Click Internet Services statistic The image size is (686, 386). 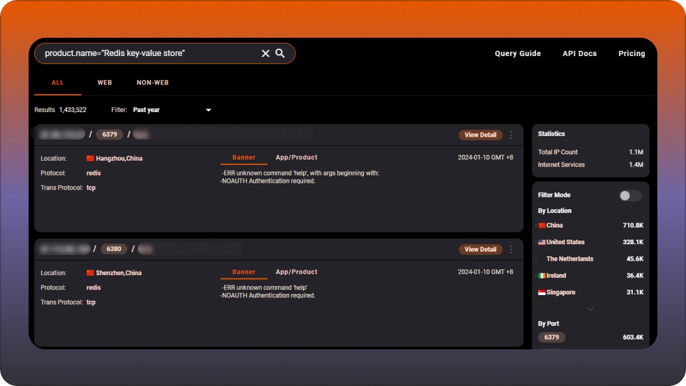tap(591, 165)
